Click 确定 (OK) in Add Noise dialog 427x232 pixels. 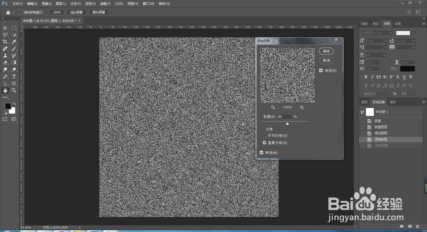(x=326, y=51)
